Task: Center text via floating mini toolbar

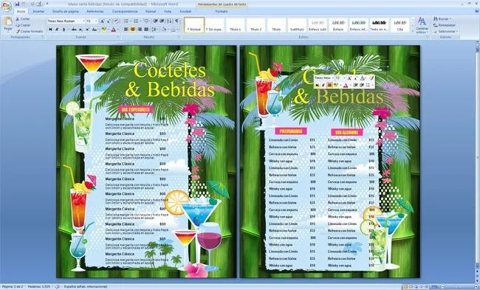Action: [329, 85]
